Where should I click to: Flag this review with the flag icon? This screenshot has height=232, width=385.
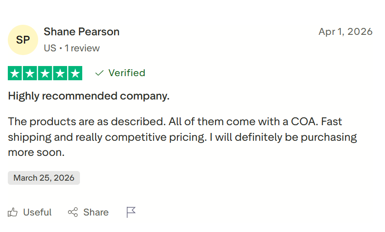[131, 212]
